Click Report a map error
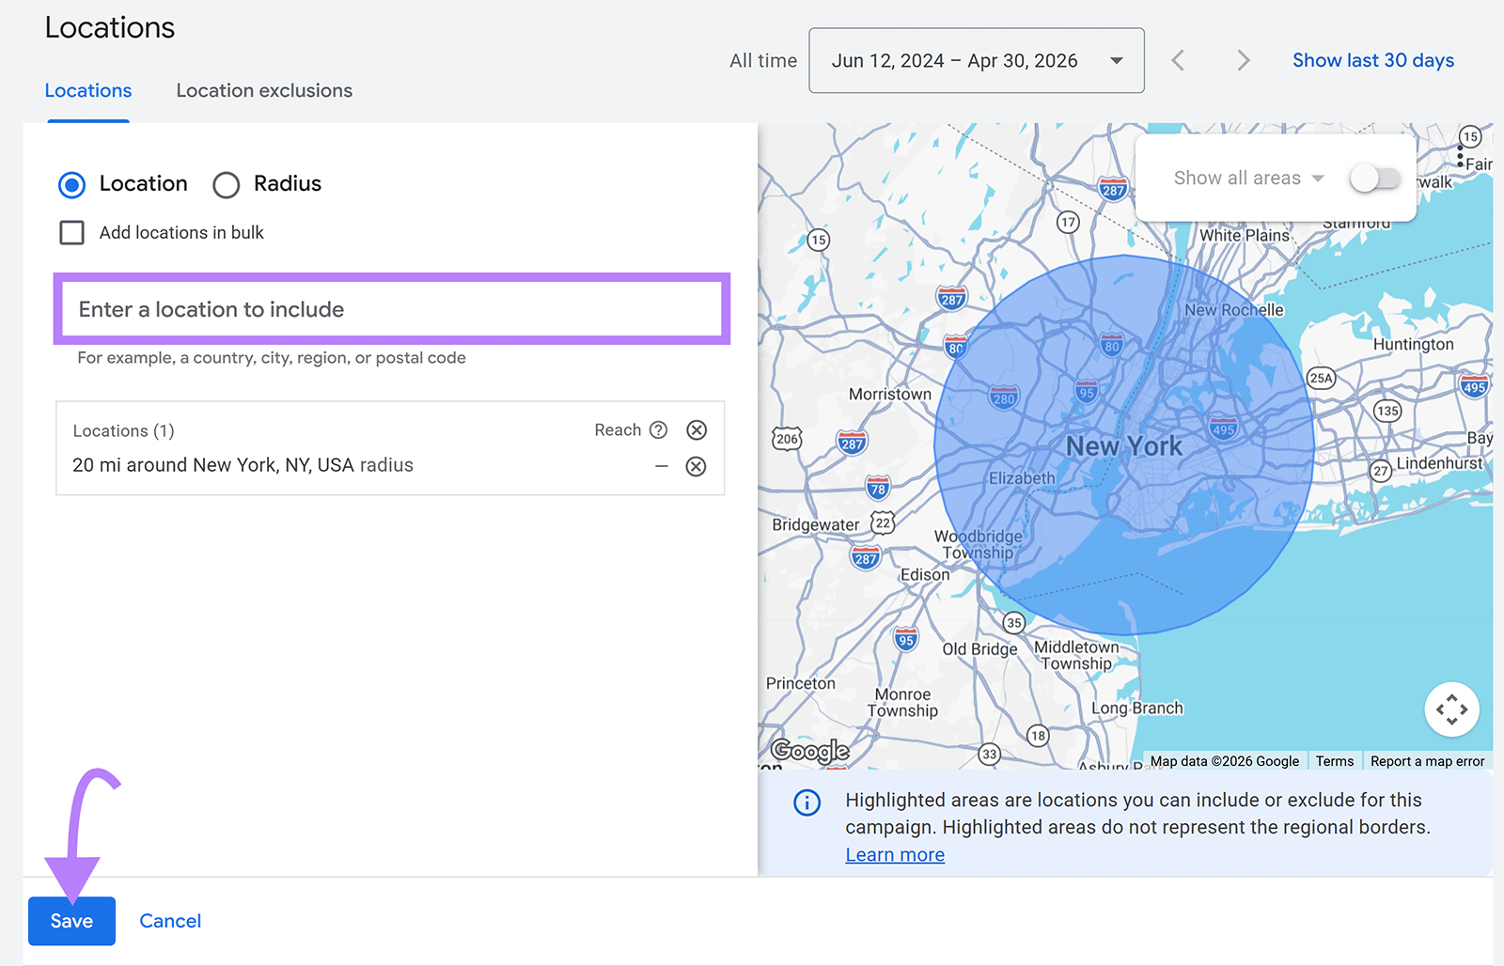 point(1427,761)
